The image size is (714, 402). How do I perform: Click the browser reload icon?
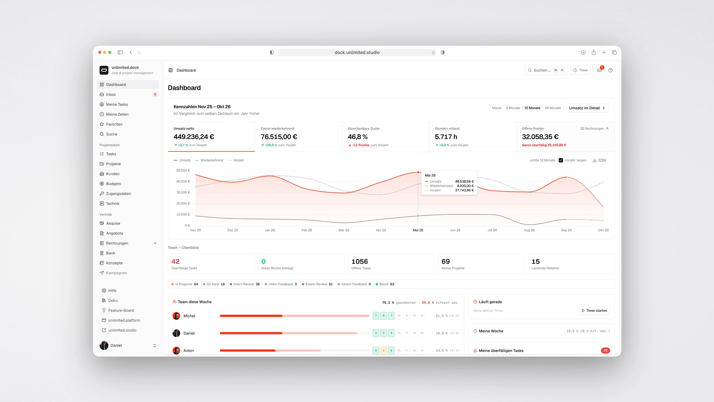[433, 52]
